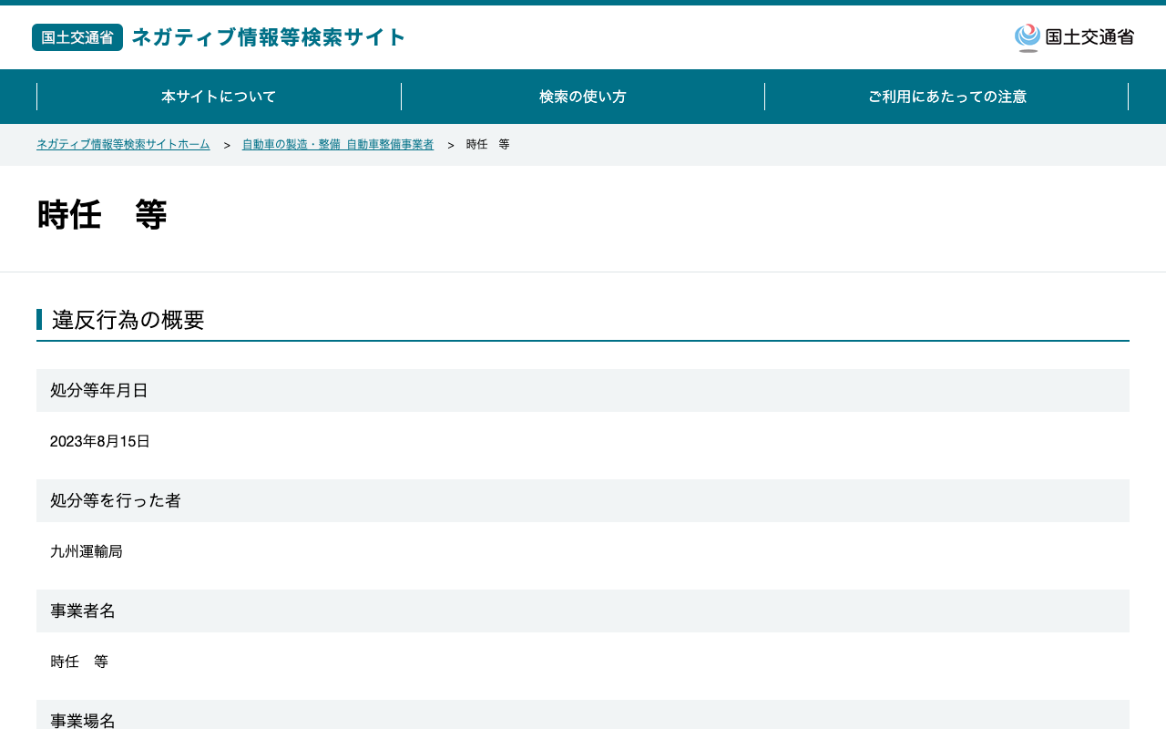
Task: Follow the ネガティブ情報等検索サイトホーム breadcrumb link
Action: pyautogui.click(x=123, y=145)
